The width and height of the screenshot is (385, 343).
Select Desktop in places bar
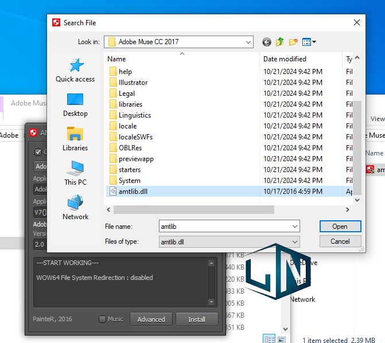click(x=75, y=105)
